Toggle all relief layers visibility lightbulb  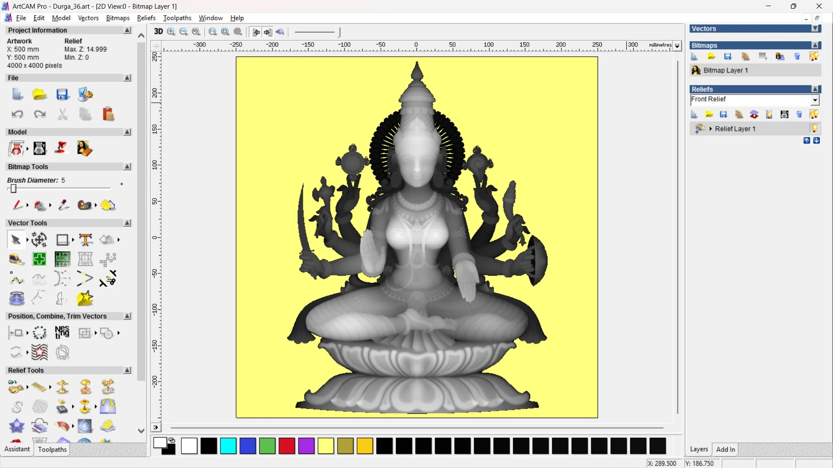tap(813, 114)
